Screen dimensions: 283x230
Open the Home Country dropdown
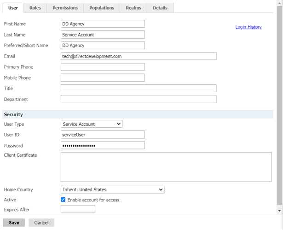click(x=112, y=189)
